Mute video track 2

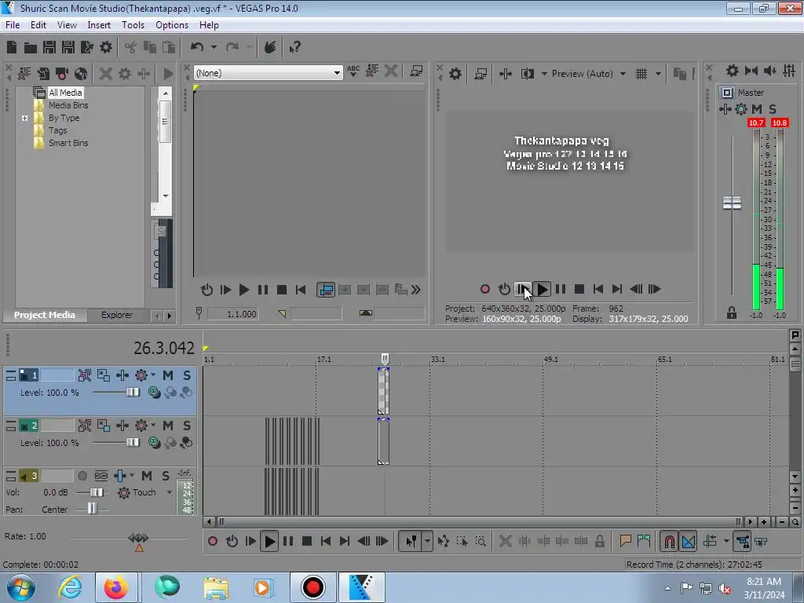coord(168,426)
